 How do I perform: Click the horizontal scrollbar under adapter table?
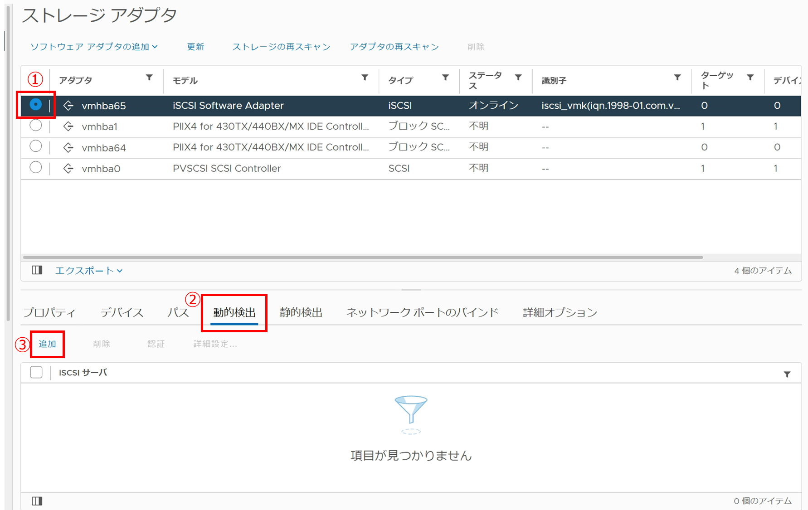363,257
